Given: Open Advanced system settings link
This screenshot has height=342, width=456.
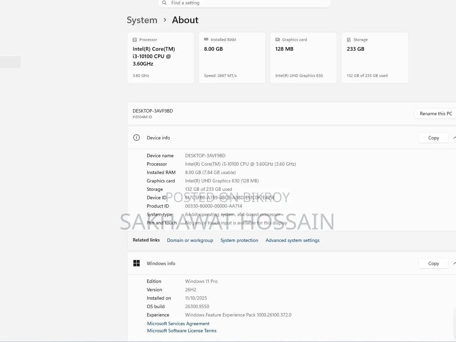Looking at the screenshot, I should click(x=293, y=240).
